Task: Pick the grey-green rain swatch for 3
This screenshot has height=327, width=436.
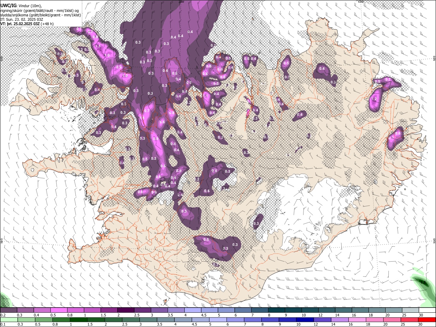Action: tap(148, 320)
